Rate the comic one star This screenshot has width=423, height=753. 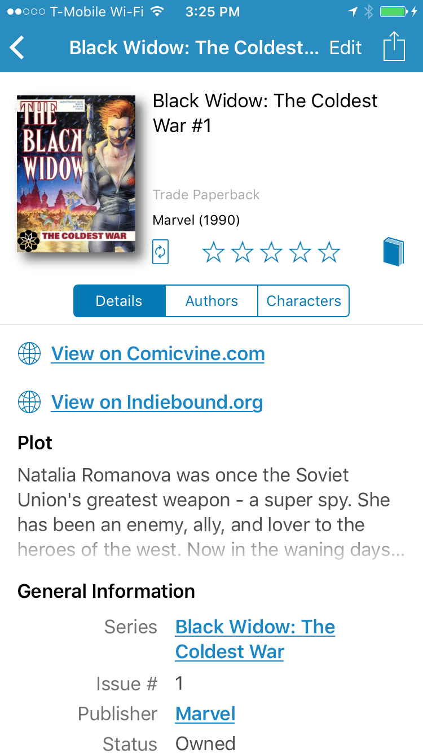pyautogui.click(x=213, y=252)
